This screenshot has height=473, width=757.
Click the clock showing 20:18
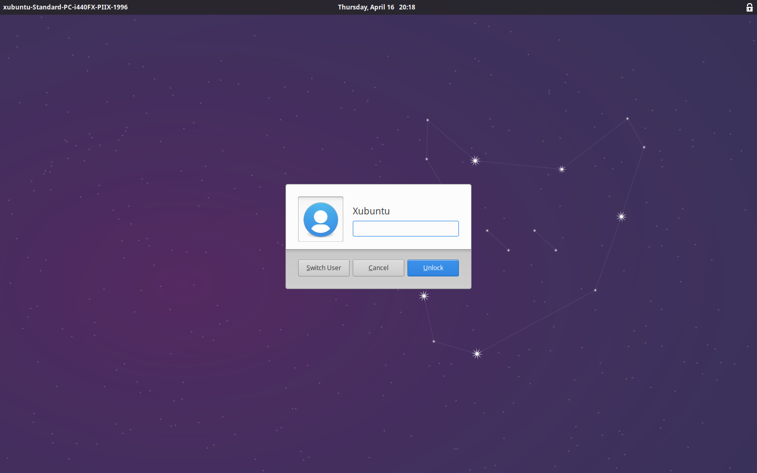tap(407, 7)
